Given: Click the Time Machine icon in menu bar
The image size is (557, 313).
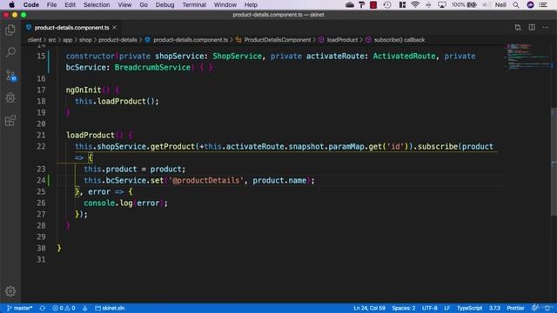Looking at the screenshot, I should click(x=387, y=4).
